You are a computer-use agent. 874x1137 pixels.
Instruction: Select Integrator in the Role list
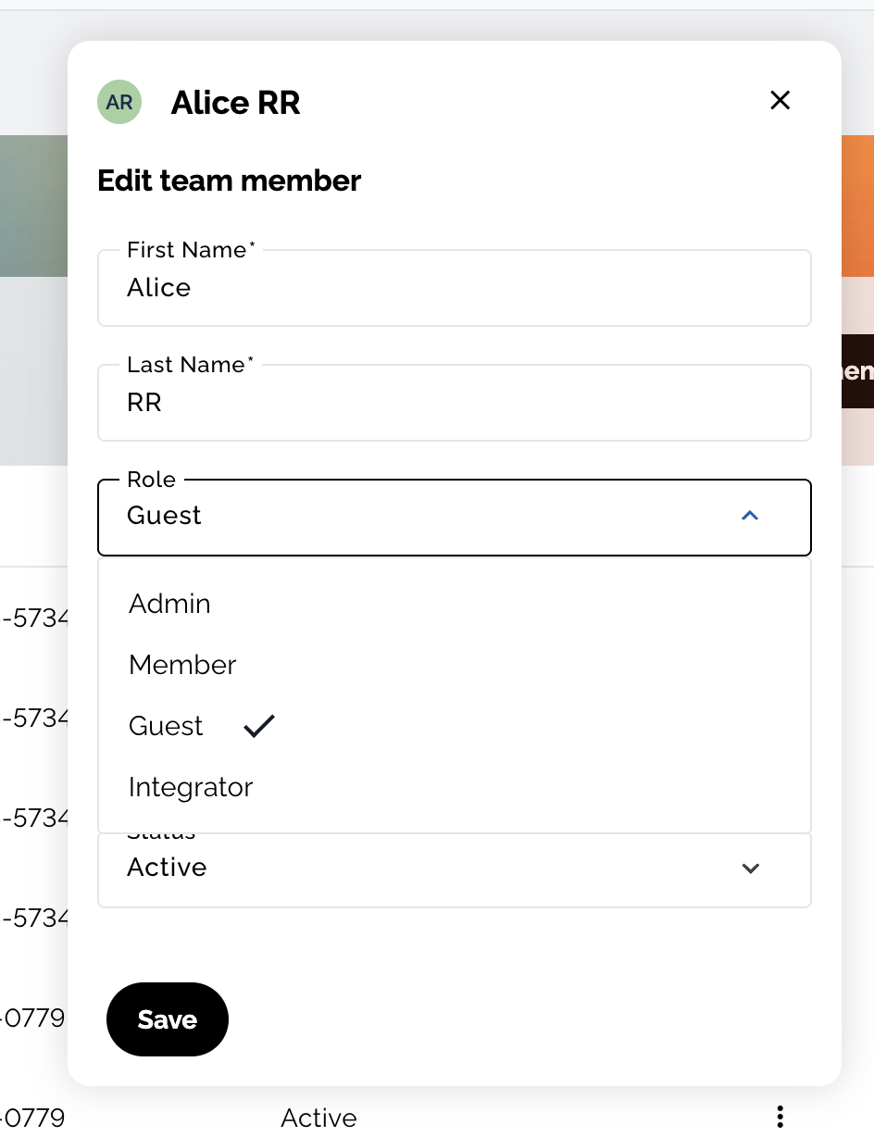[x=455, y=787]
